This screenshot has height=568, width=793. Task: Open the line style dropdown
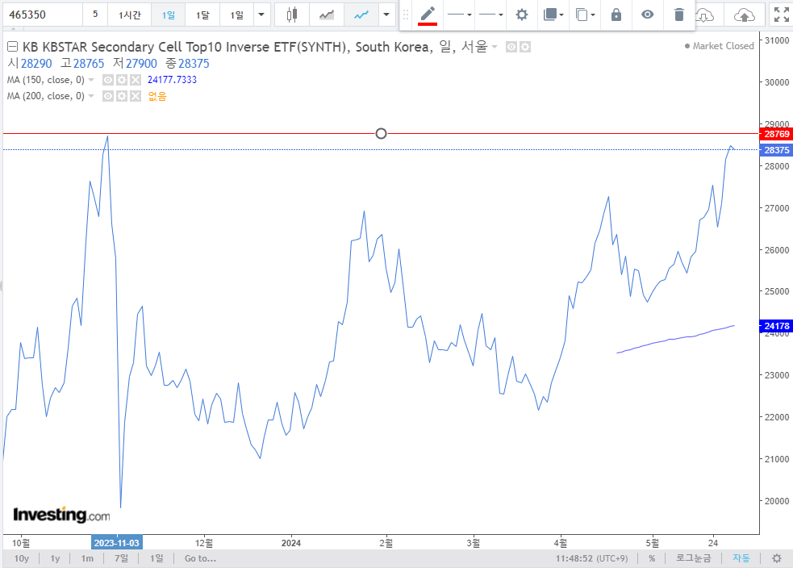(459, 15)
